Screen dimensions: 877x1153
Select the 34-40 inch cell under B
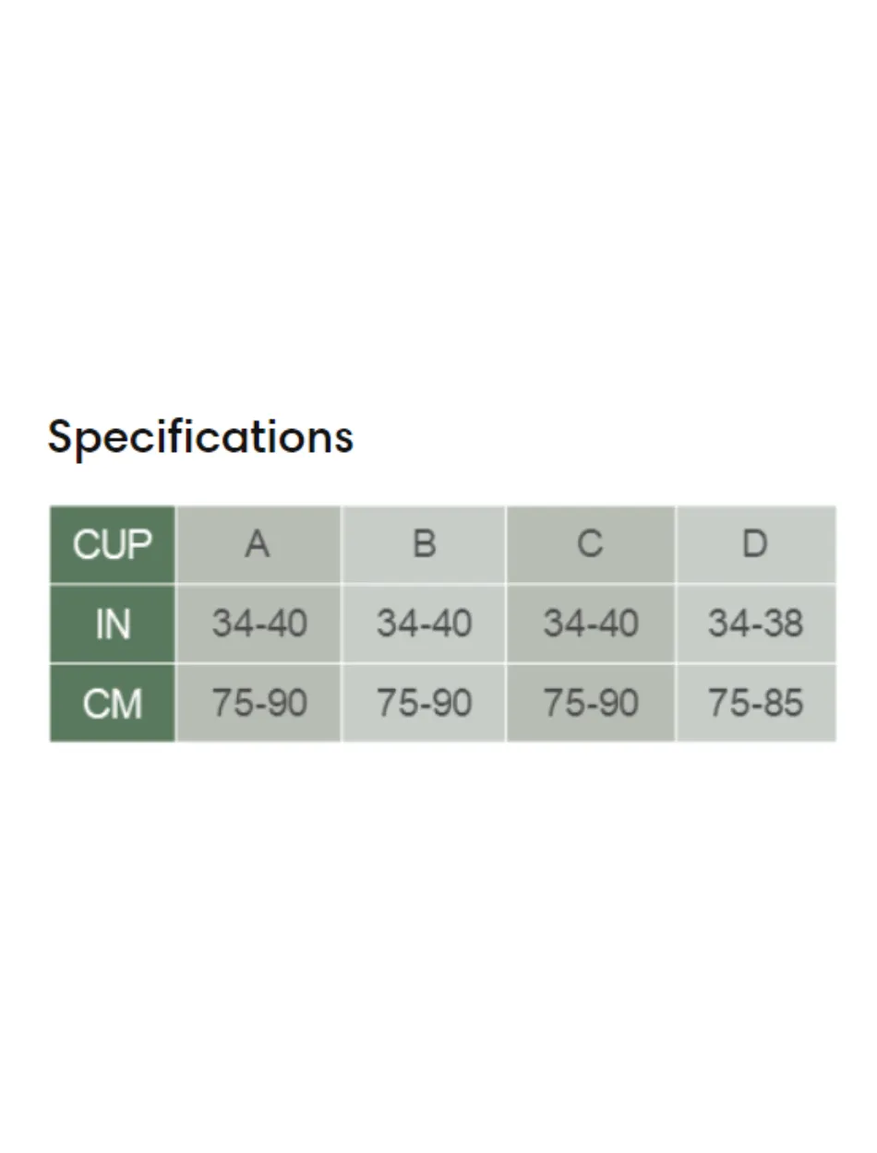(x=424, y=624)
